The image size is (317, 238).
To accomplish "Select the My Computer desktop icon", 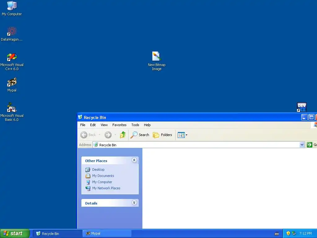I will [12, 8].
